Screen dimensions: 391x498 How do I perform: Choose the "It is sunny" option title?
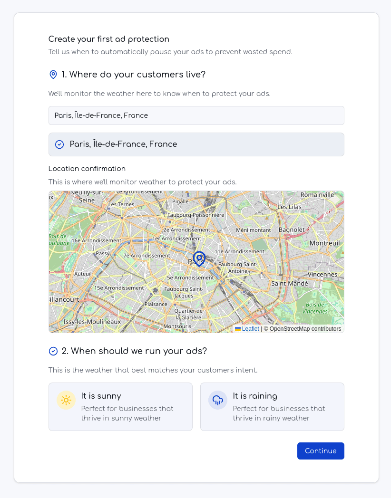(x=101, y=396)
